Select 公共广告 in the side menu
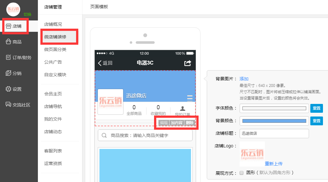Image resolution: width=328 pixels, height=182 pixels. point(53,62)
